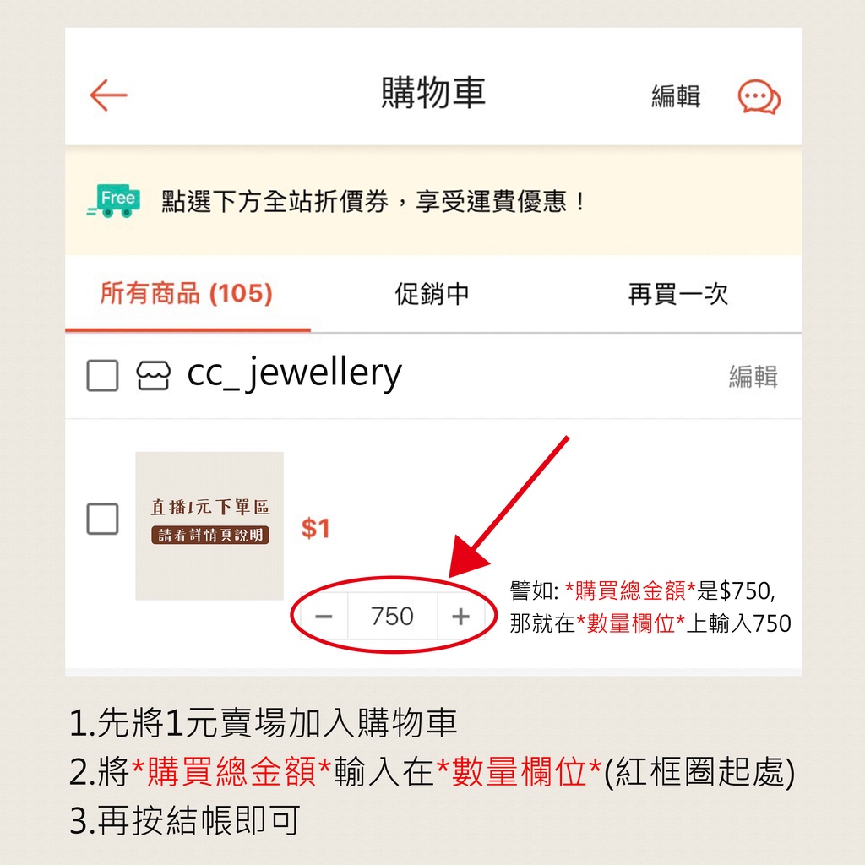Open the 直播1元下單區 product thumbnail
This screenshot has width=865, height=865.
[x=209, y=525]
